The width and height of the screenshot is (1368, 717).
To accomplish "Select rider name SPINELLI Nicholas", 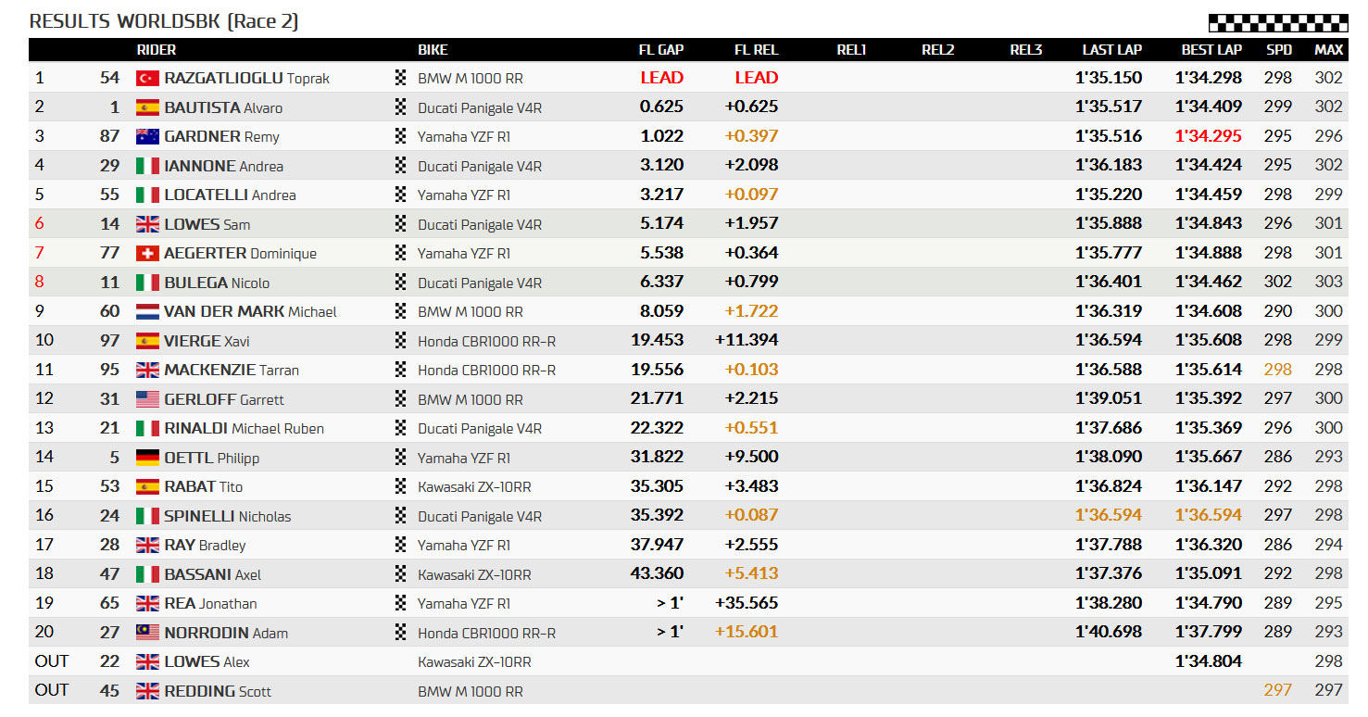I will click(227, 516).
